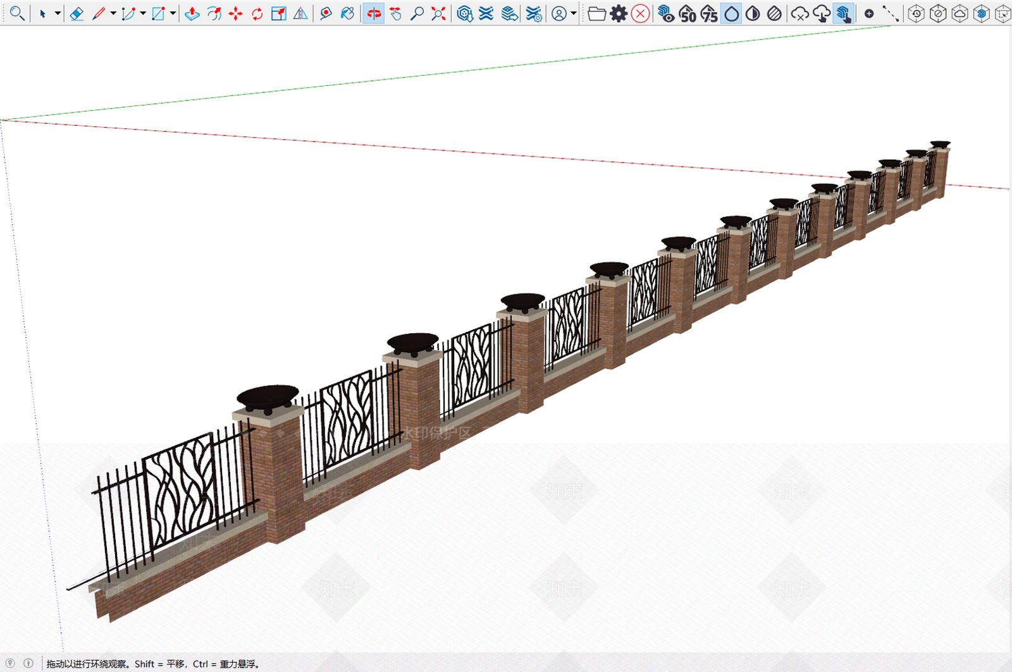Click the info circle status bar icon
This screenshot has width=1012, height=672.
click(x=28, y=663)
